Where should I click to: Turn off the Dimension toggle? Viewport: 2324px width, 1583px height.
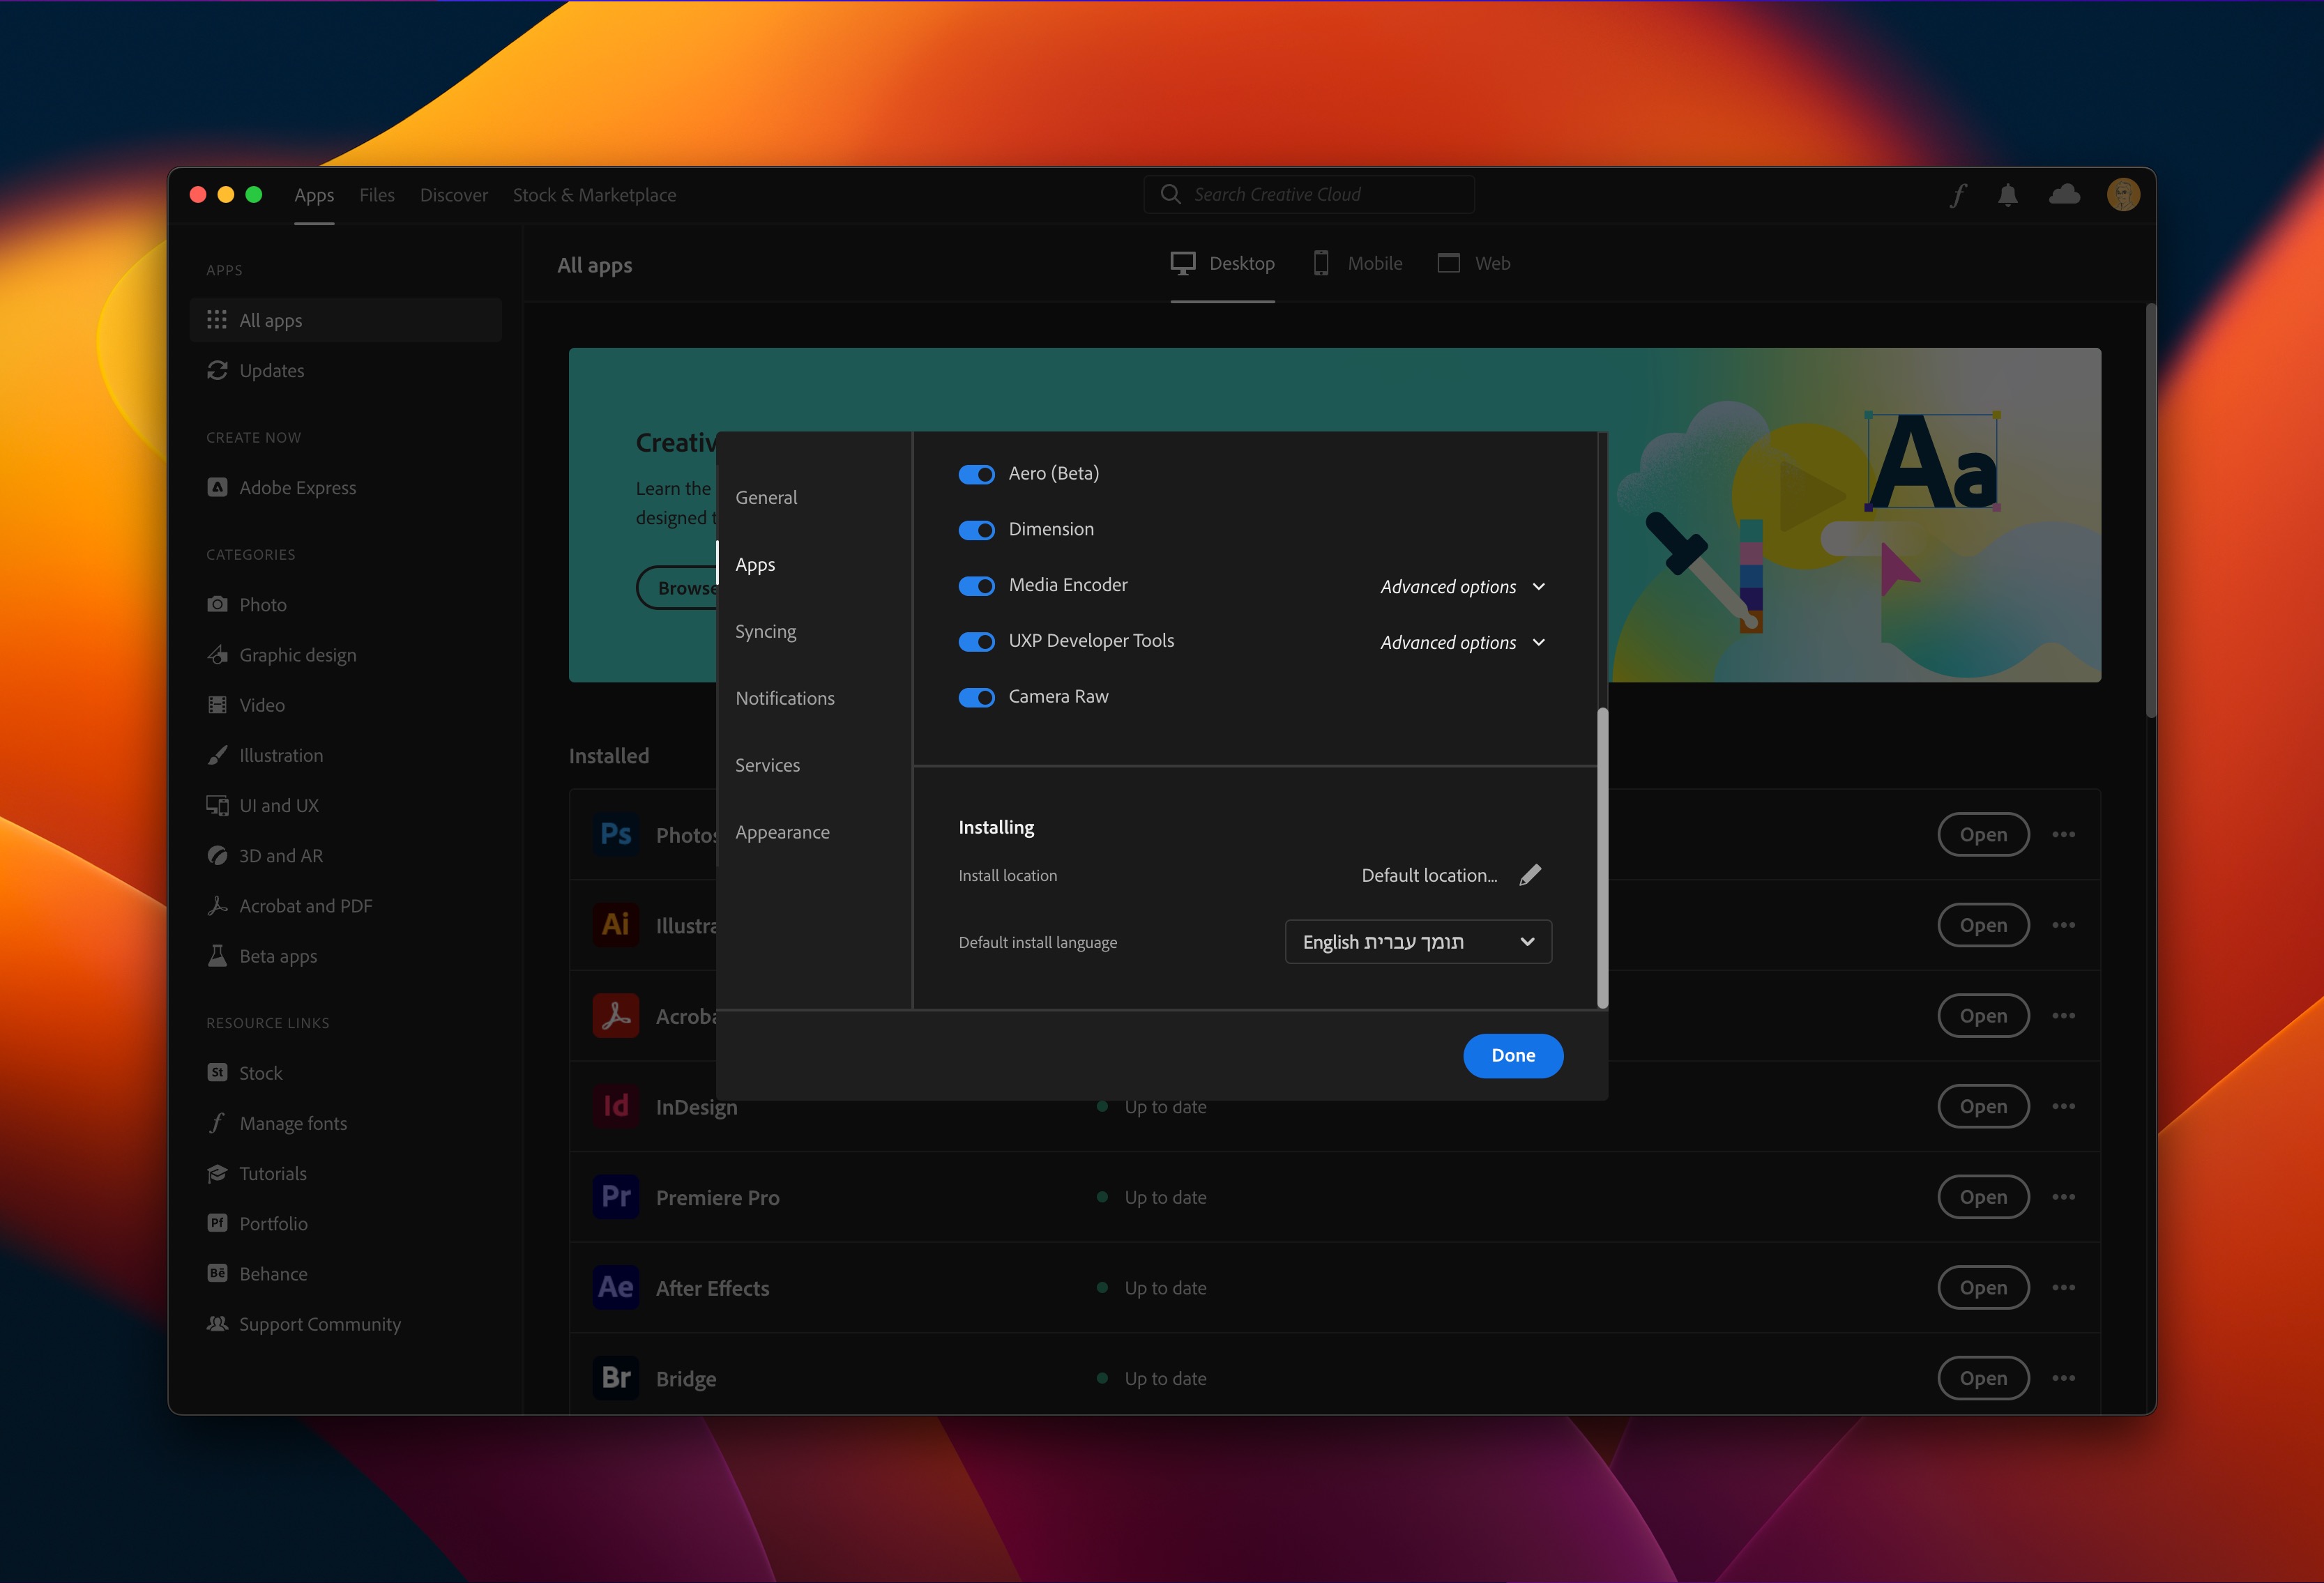tap(976, 530)
